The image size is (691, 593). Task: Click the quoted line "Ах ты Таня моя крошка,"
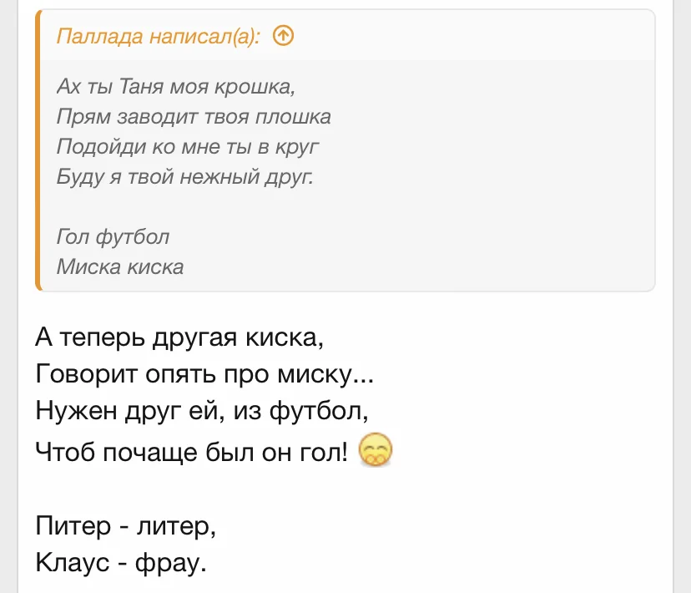coord(175,86)
